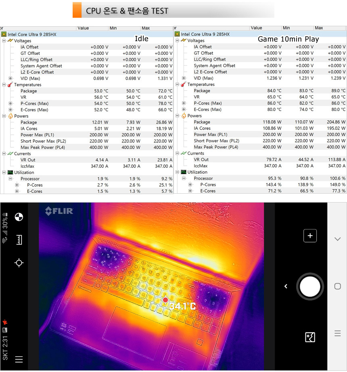This screenshot has width=347, height=372.
Task: Tap the plus icon above the shutter
Action: [310, 236]
